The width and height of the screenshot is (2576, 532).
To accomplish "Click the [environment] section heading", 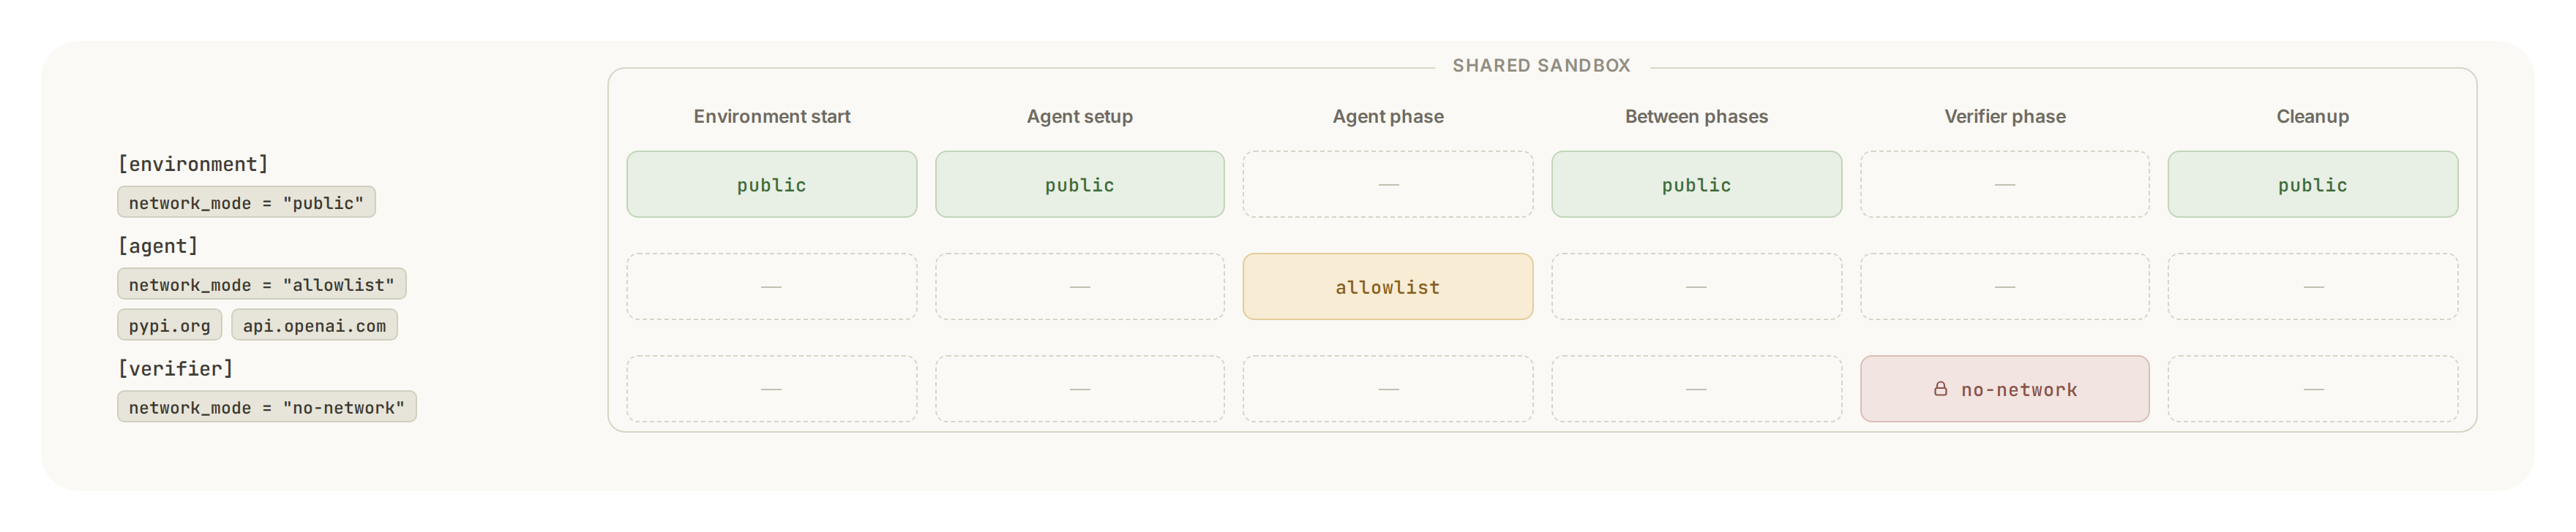I will coord(193,164).
